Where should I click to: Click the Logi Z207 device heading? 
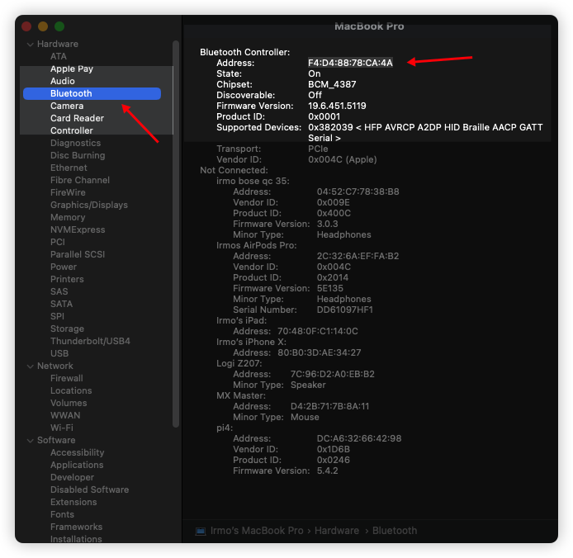[239, 363]
